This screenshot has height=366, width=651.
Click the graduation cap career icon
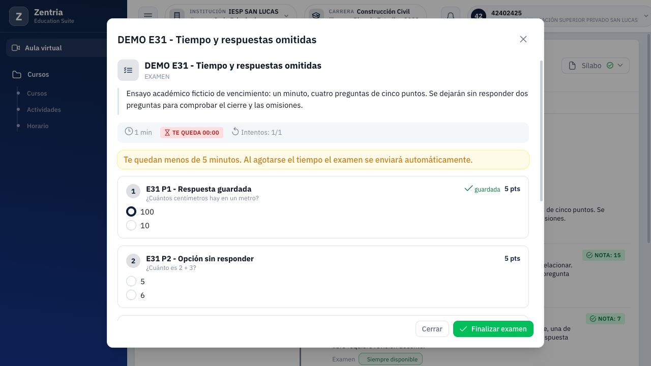pyautogui.click(x=316, y=16)
